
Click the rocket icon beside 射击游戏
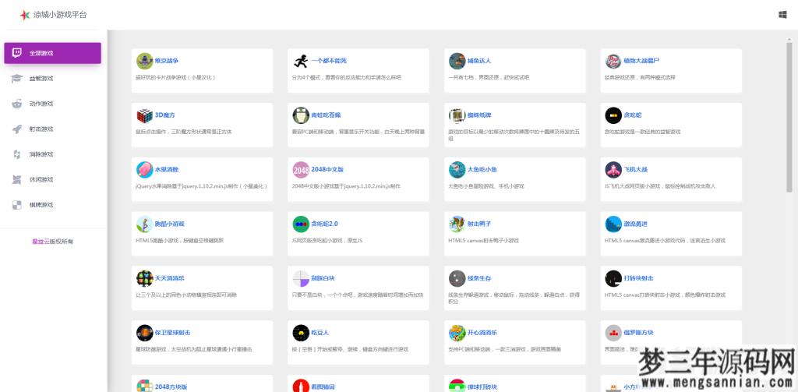click(x=17, y=129)
